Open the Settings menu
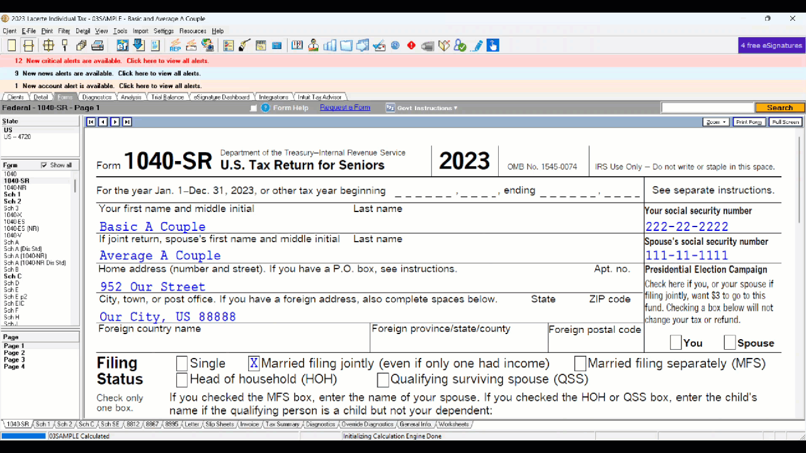 pyautogui.click(x=164, y=31)
